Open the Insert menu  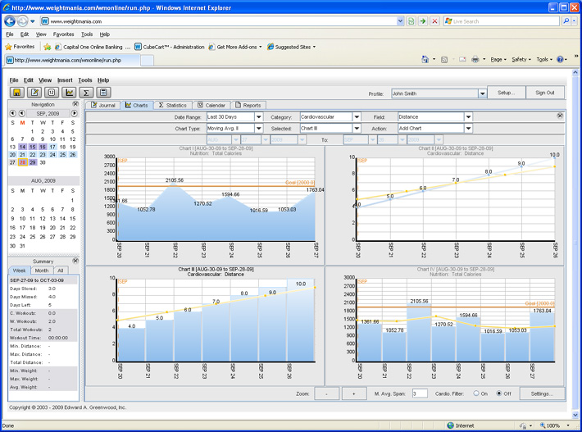pos(65,80)
